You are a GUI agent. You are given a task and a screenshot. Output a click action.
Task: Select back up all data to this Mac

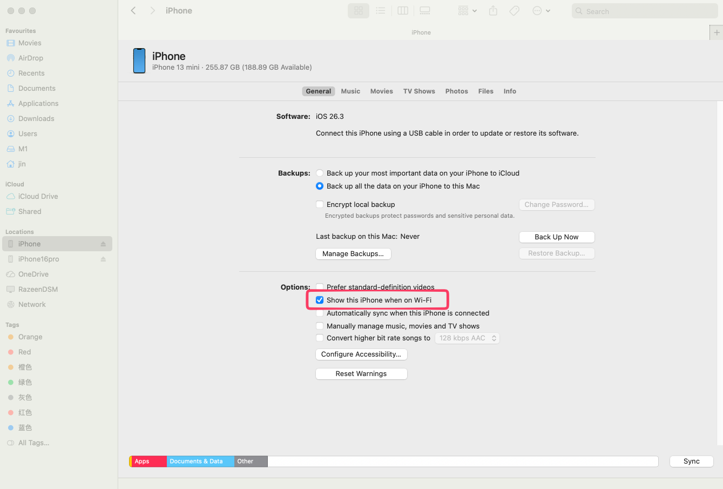(320, 186)
